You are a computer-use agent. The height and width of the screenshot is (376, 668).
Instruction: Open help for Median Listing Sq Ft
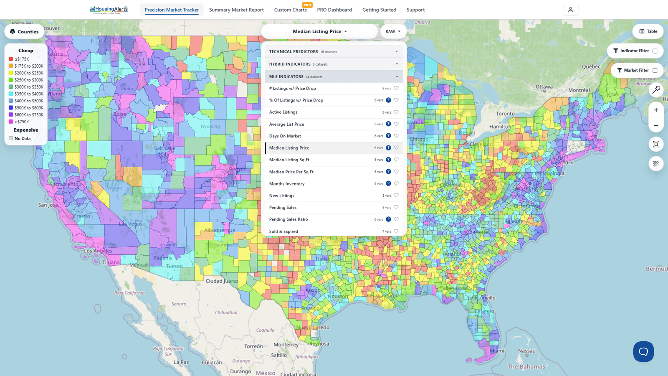click(x=388, y=160)
